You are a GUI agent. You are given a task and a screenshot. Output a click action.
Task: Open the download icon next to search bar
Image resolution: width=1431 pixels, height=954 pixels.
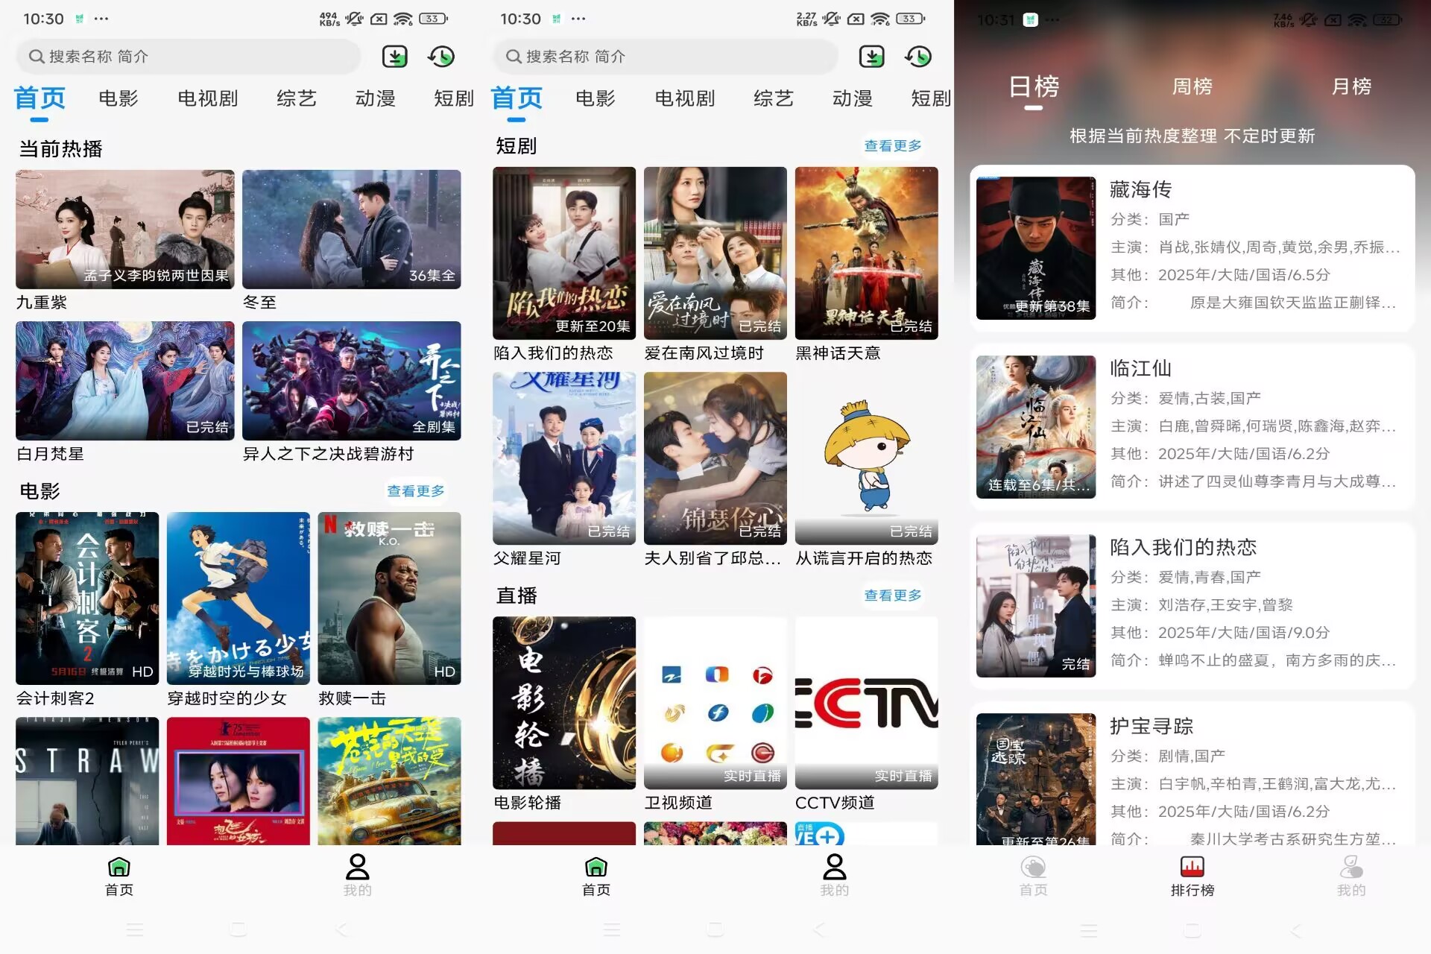coord(395,56)
